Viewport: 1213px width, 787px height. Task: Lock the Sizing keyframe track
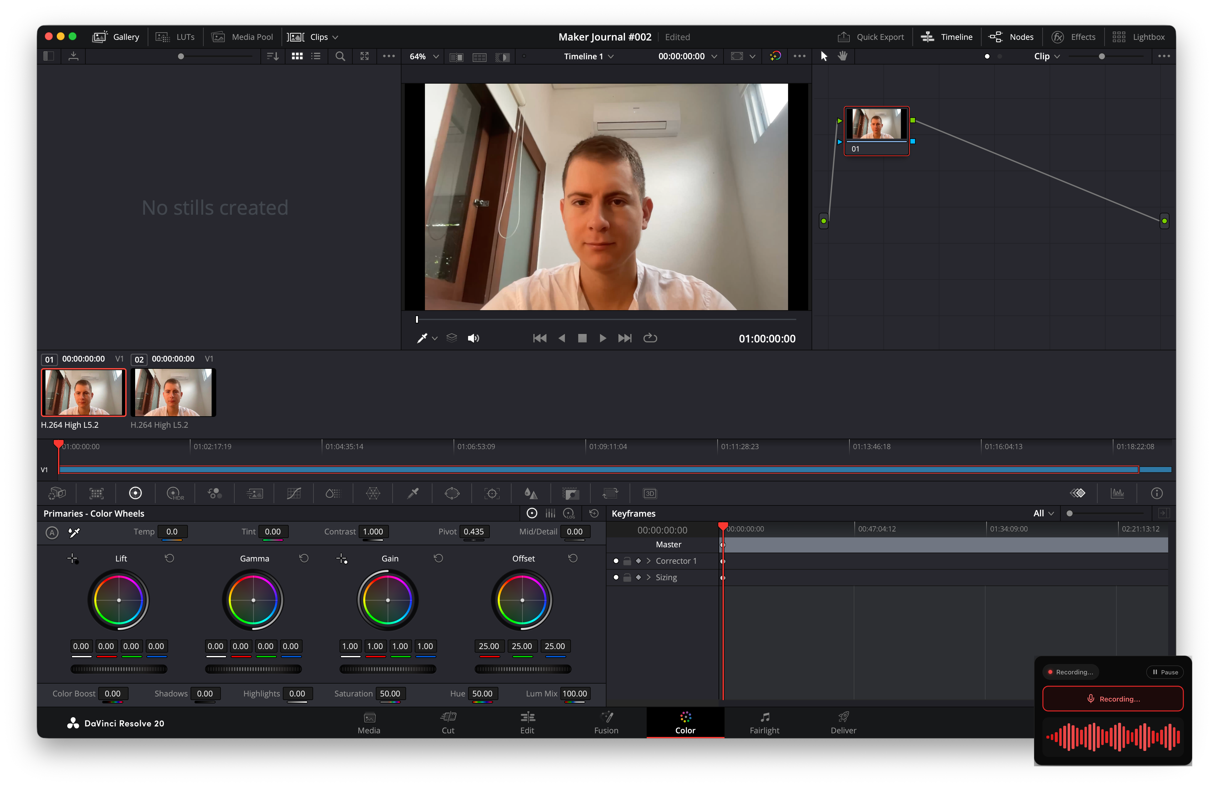click(627, 577)
